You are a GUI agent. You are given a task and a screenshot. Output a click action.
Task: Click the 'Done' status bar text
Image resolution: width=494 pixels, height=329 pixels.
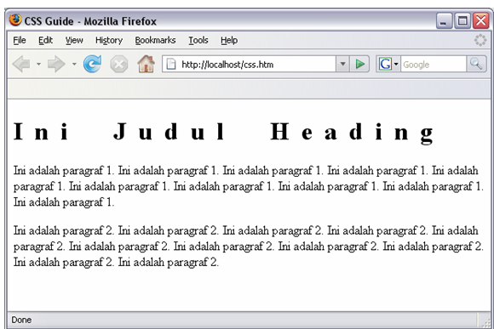click(x=21, y=320)
